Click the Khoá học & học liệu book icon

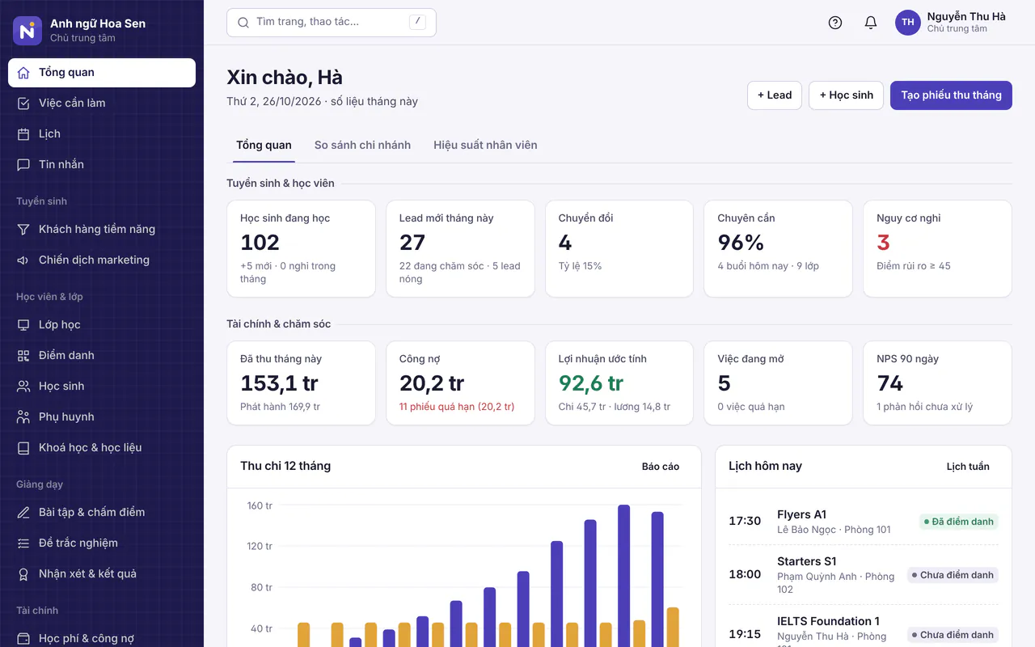point(23,448)
